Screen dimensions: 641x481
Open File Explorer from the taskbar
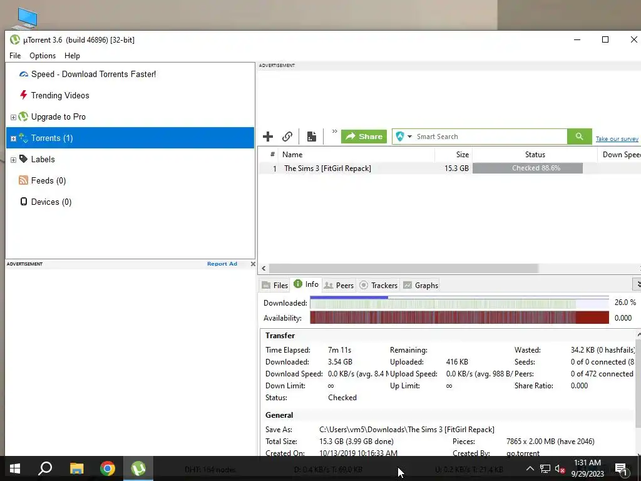pyautogui.click(x=76, y=468)
